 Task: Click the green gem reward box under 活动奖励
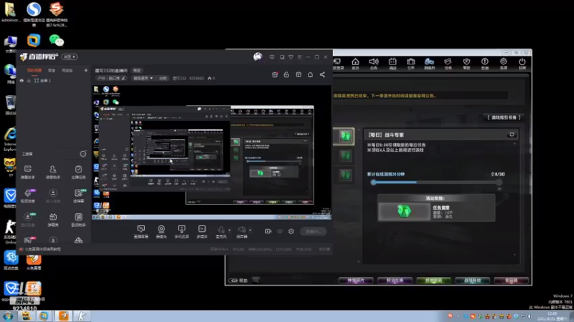pos(404,211)
